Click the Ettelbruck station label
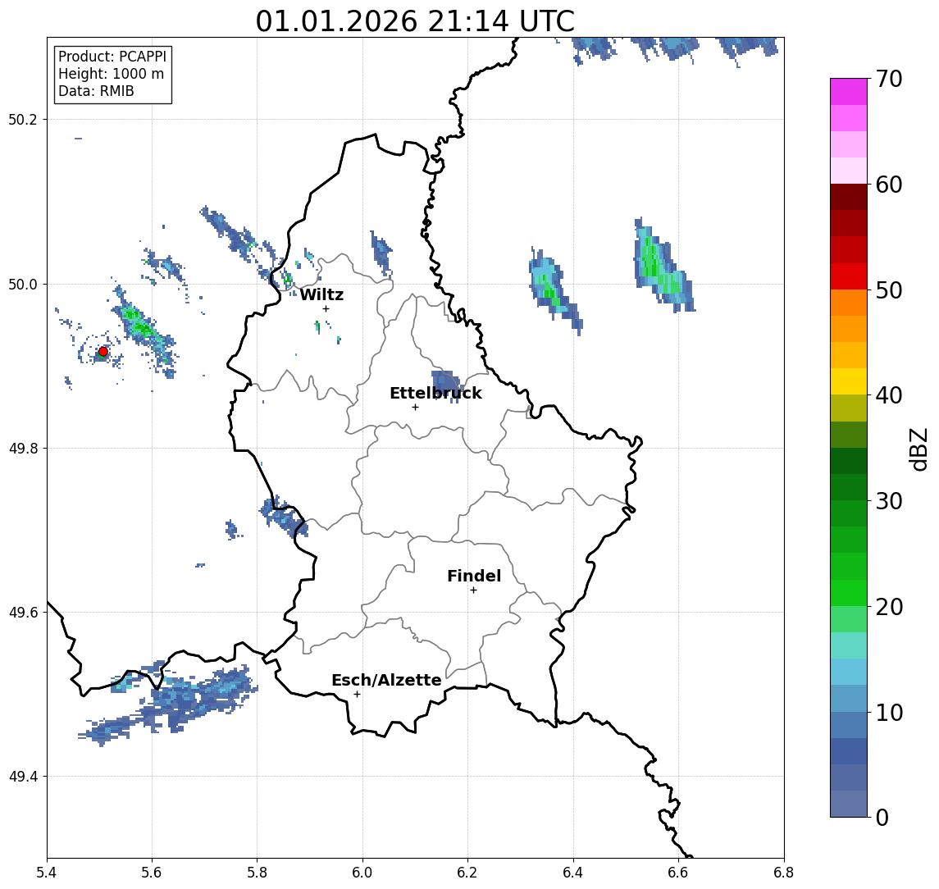The width and height of the screenshot is (939, 889). click(435, 393)
